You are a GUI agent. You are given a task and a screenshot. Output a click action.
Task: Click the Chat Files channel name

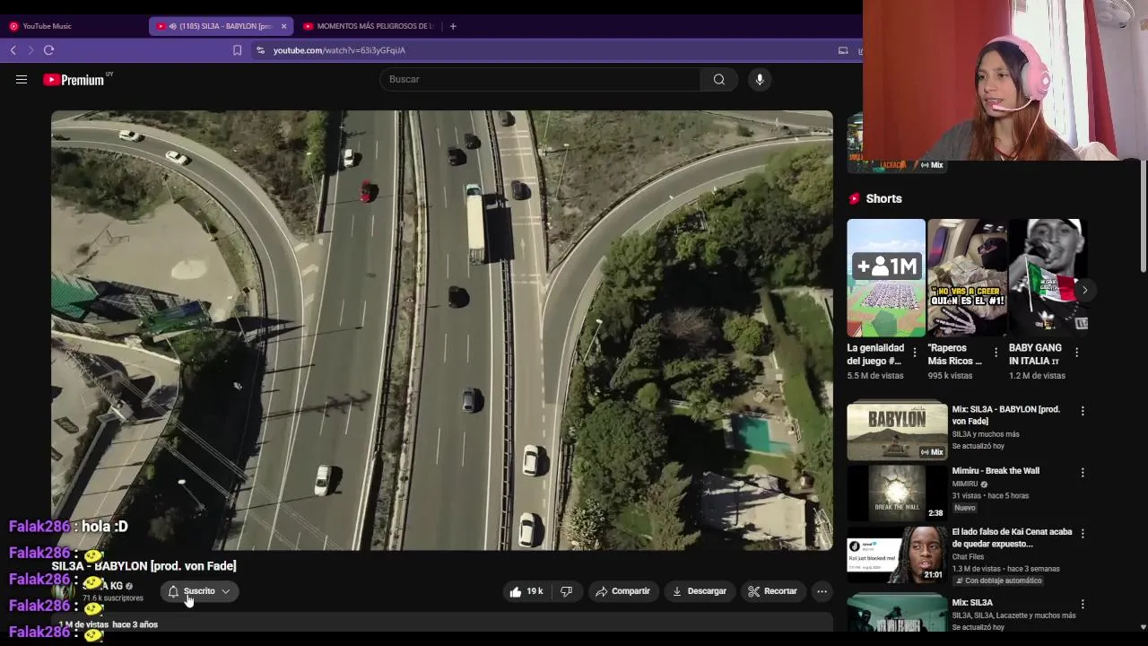pyautogui.click(x=968, y=557)
